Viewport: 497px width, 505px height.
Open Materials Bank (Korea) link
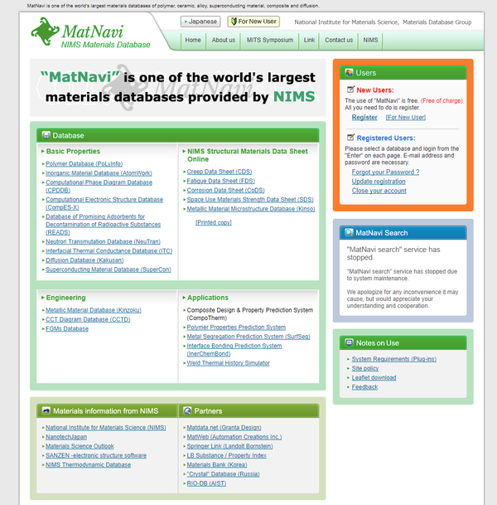[217, 465]
